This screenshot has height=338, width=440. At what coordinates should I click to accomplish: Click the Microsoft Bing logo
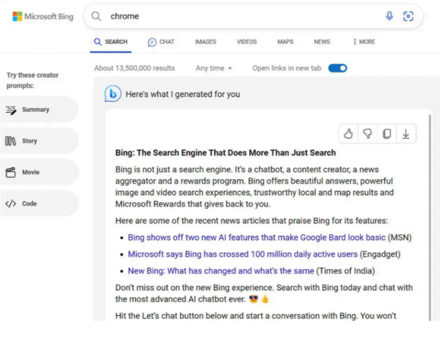[x=43, y=17]
